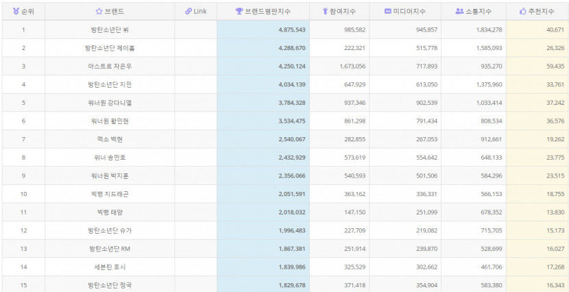
Task: Sort by the 순위 column header text
Action: (28, 12)
